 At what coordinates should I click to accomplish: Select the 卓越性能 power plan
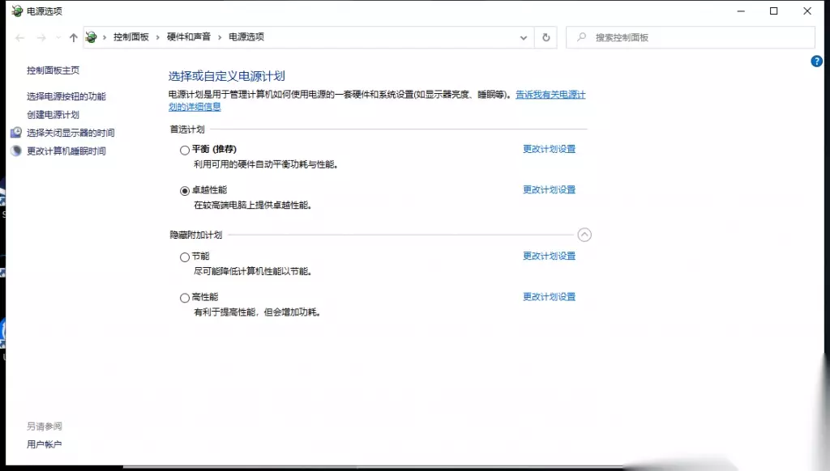185,191
